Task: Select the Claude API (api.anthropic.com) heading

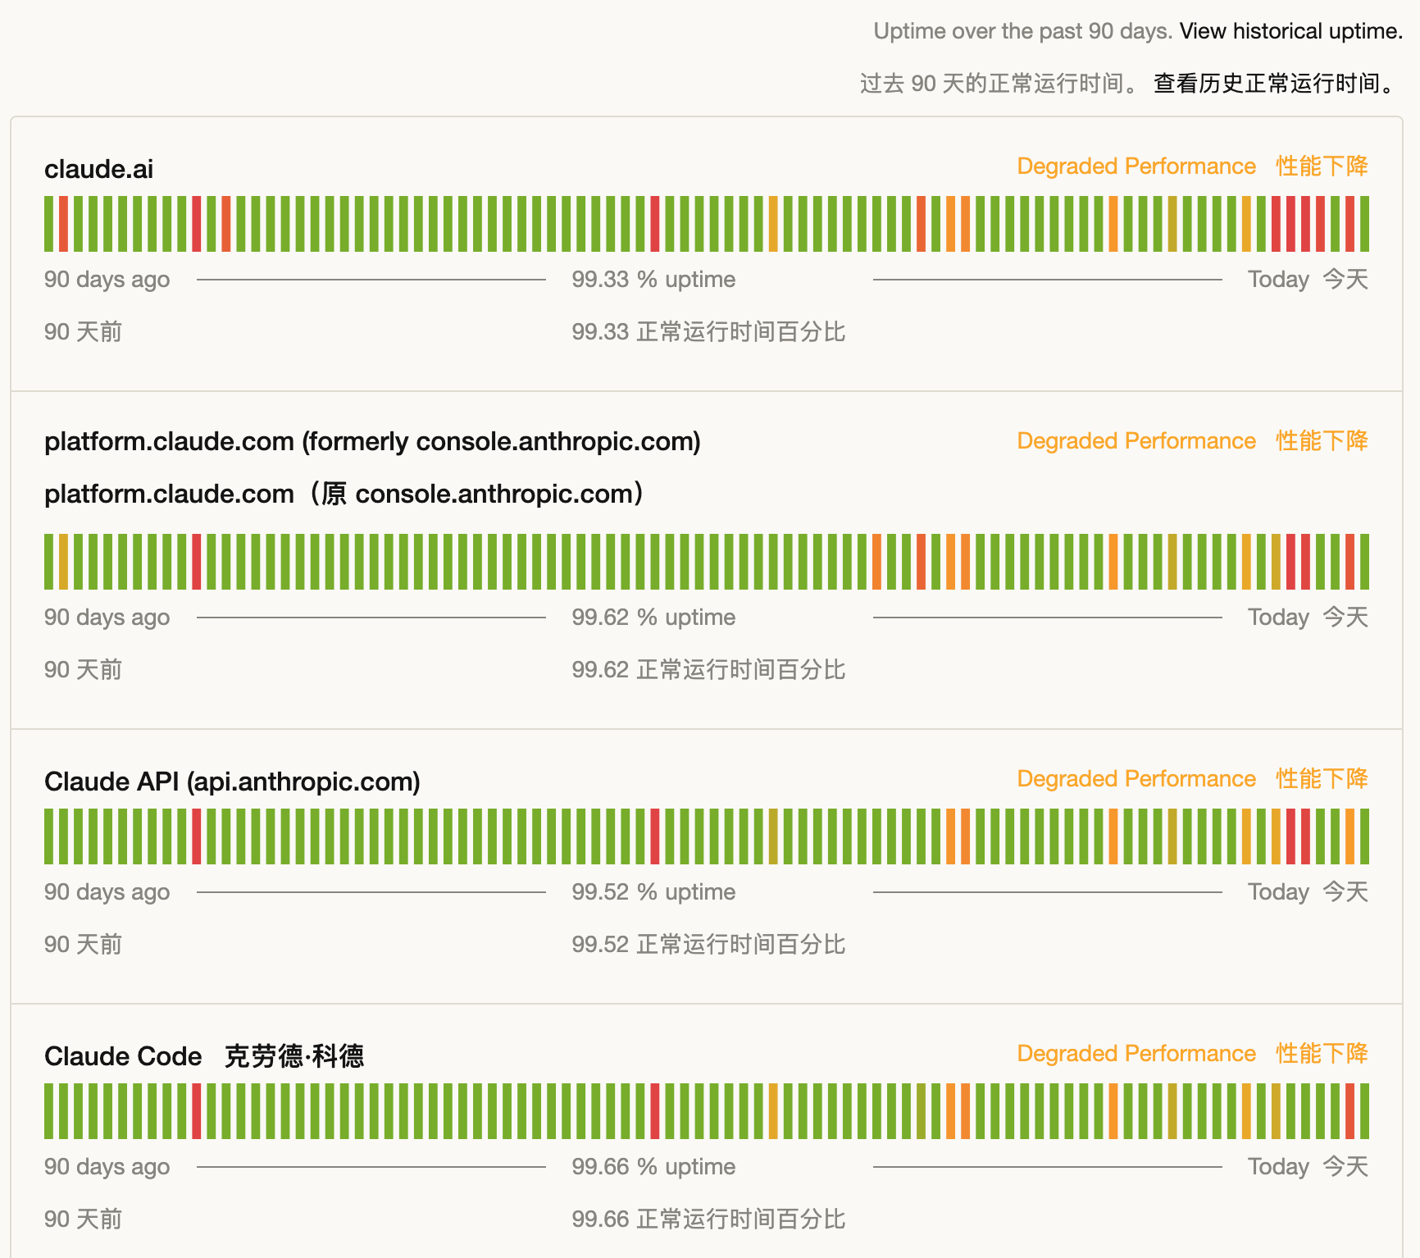Action: click(x=232, y=782)
